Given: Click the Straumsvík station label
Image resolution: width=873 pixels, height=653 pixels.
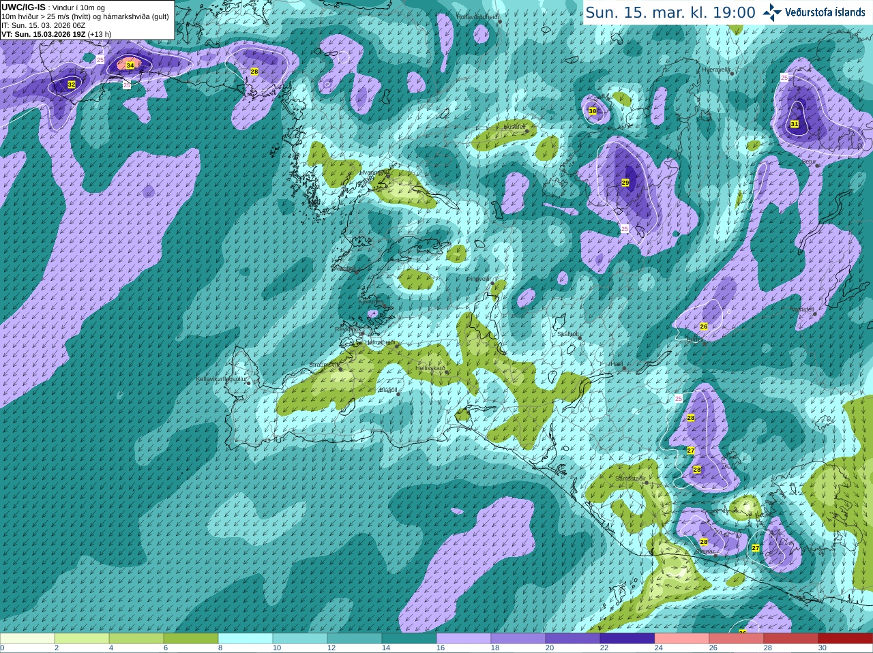Looking at the screenshot, I should pyautogui.click(x=324, y=365).
